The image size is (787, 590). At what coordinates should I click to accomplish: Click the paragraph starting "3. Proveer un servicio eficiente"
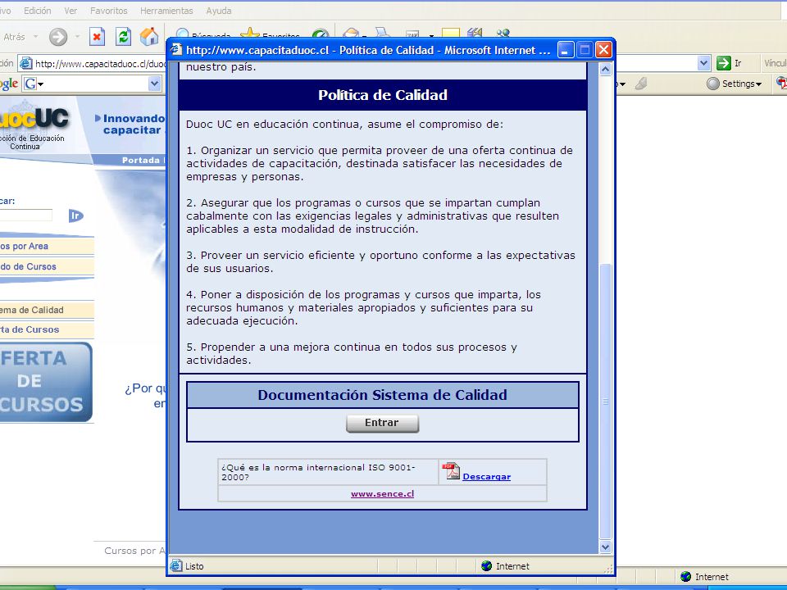tap(380, 262)
